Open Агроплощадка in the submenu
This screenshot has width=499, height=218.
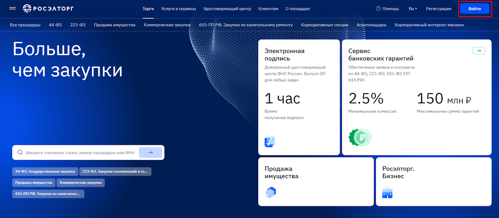point(371,25)
